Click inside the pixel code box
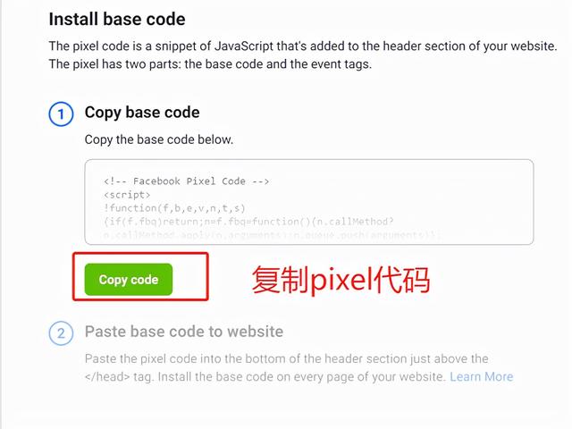The image size is (572, 429). (309, 202)
